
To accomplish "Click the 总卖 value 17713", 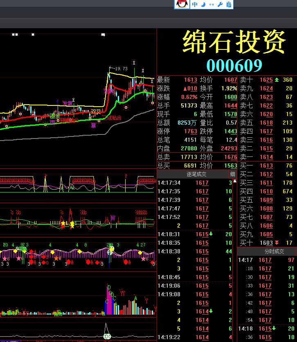I will pyautogui.click(x=189, y=157).
